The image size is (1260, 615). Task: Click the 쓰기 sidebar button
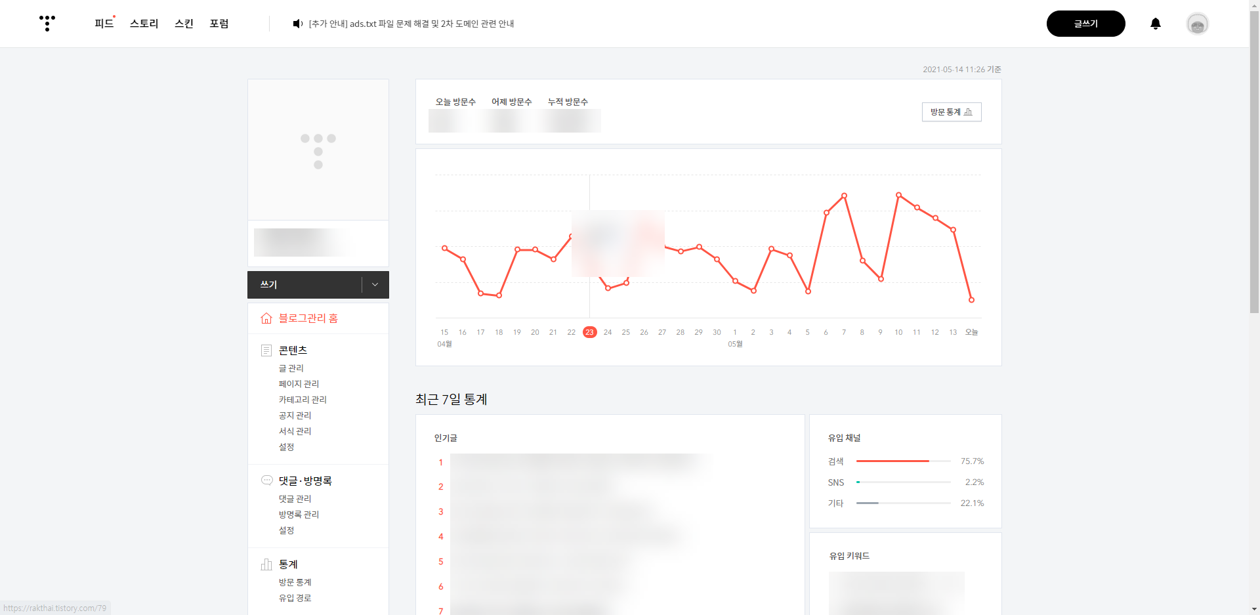[304, 285]
